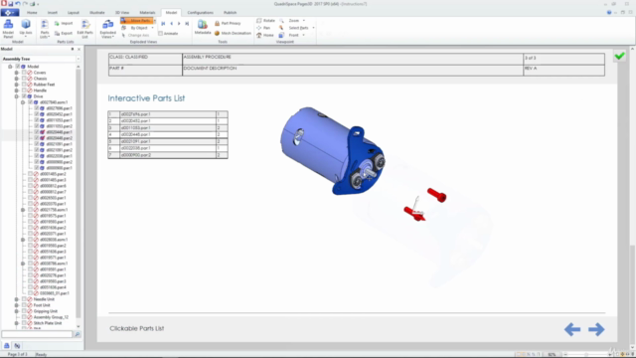
Task: Go to previous exploded view step
Action: point(171,24)
